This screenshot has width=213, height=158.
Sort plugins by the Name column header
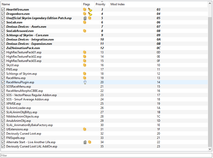click(41, 4)
